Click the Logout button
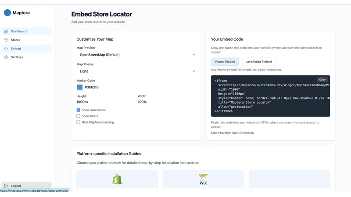Image resolution: width=351 pixels, height=197 pixels. [26, 186]
